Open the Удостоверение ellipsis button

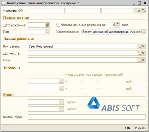pos(143,32)
